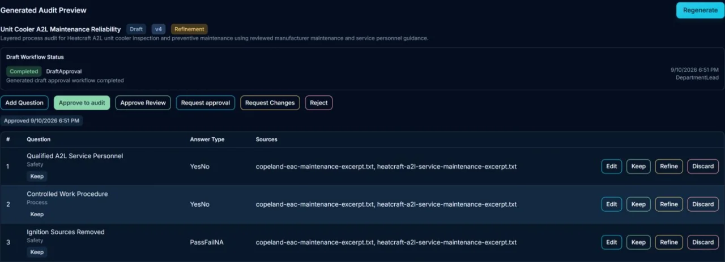Click Approved 9/10/2026 6:51 PM label
This screenshot has width=725, height=262.
42,121
